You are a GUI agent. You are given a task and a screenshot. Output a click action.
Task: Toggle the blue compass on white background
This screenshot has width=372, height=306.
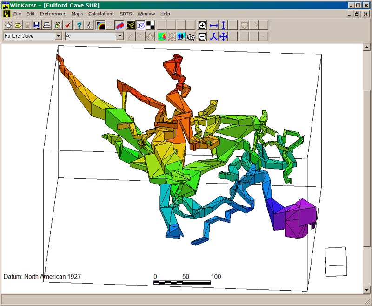point(141,25)
